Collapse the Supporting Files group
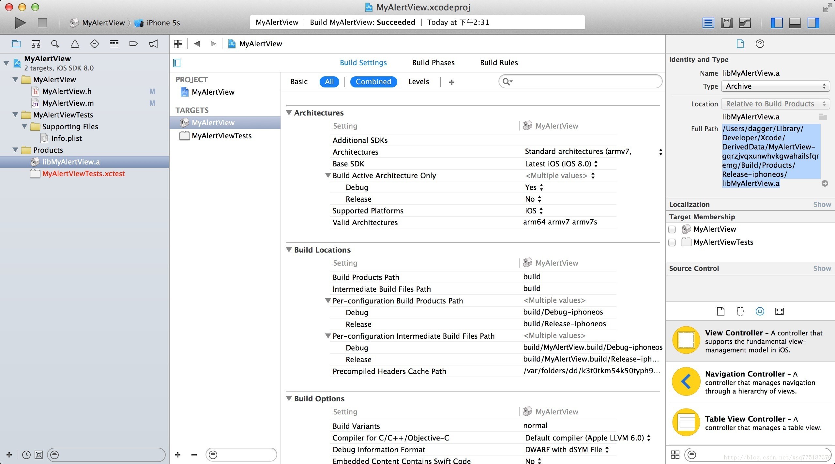The width and height of the screenshot is (835, 464). [x=24, y=127]
